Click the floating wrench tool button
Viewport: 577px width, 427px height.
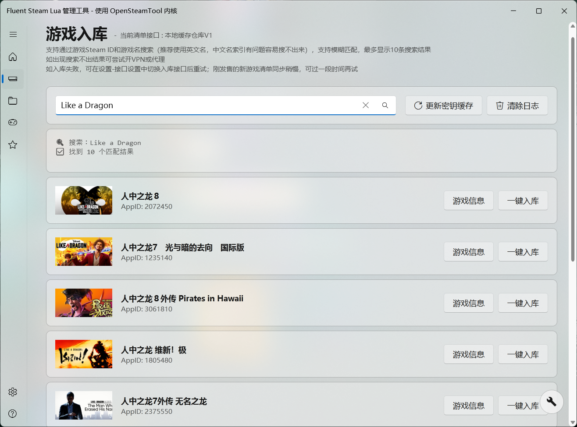tap(552, 401)
